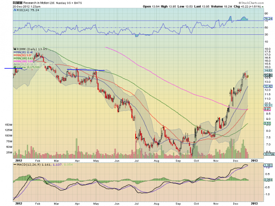Click the 10.31 lower band tag on the price axis
This screenshot has height=206, width=275.
coord(268,105)
